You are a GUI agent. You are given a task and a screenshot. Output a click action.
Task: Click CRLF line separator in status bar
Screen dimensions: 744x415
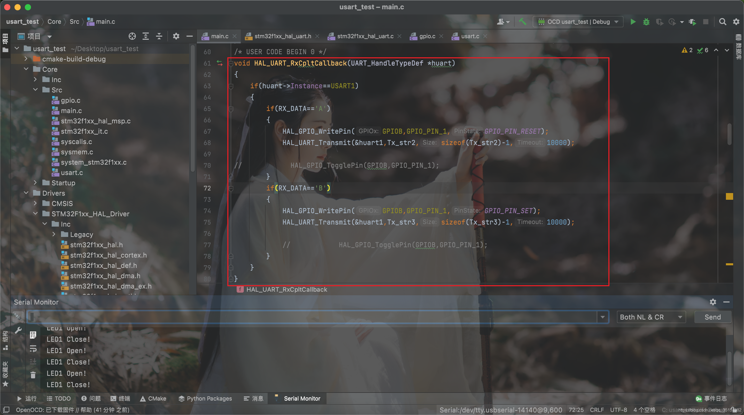[x=596, y=410]
